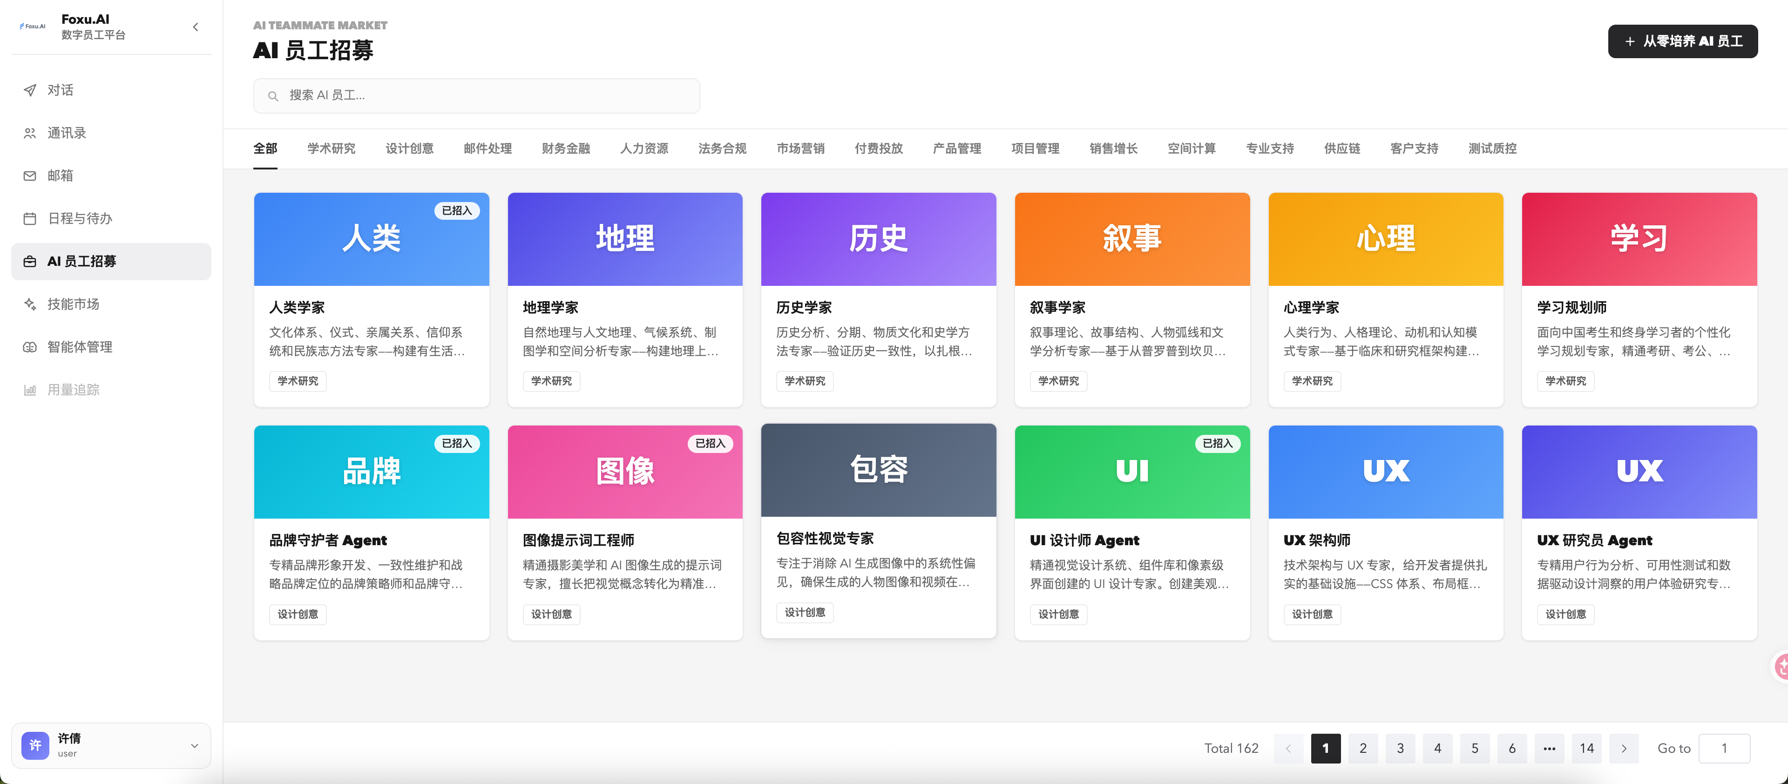Open the 历史 card banner
Screen dimensions: 1788x784
pyautogui.click(x=879, y=239)
